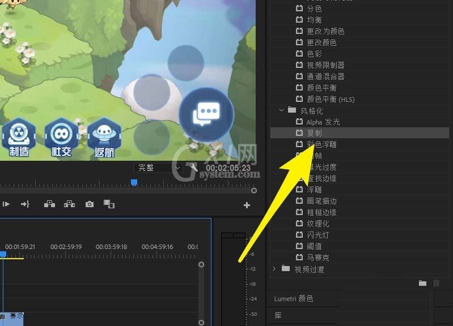The width and height of the screenshot is (453, 326).
Task: Click the lower timeline vertical zoom handle
Action: [201, 322]
